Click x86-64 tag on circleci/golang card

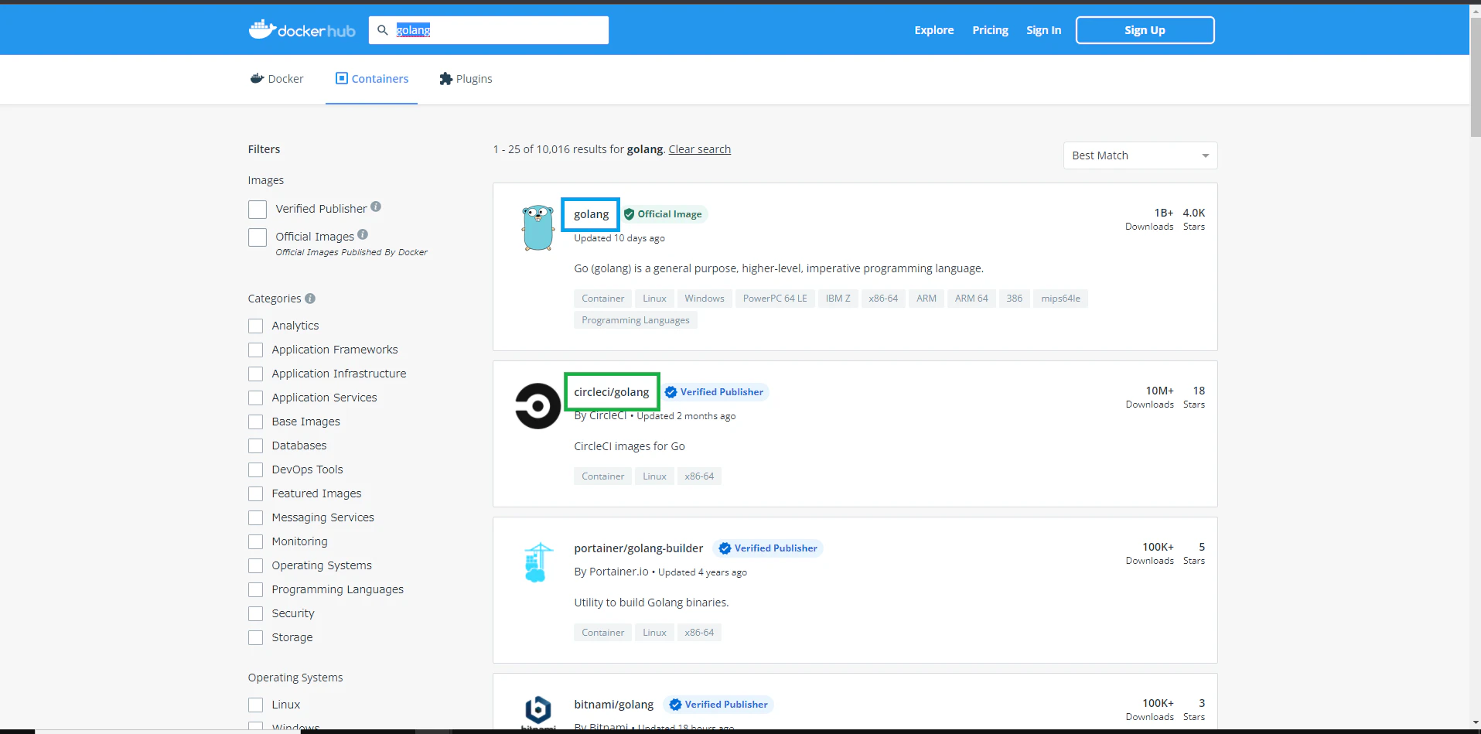pyautogui.click(x=699, y=476)
